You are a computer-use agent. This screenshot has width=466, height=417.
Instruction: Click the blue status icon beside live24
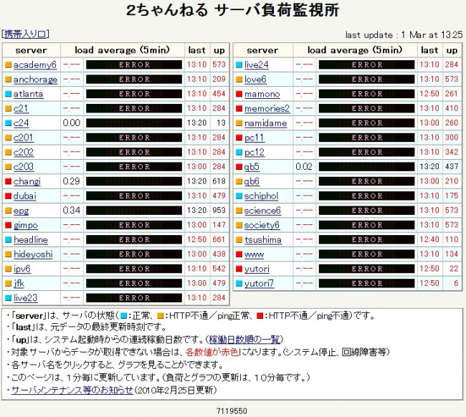[x=239, y=64]
